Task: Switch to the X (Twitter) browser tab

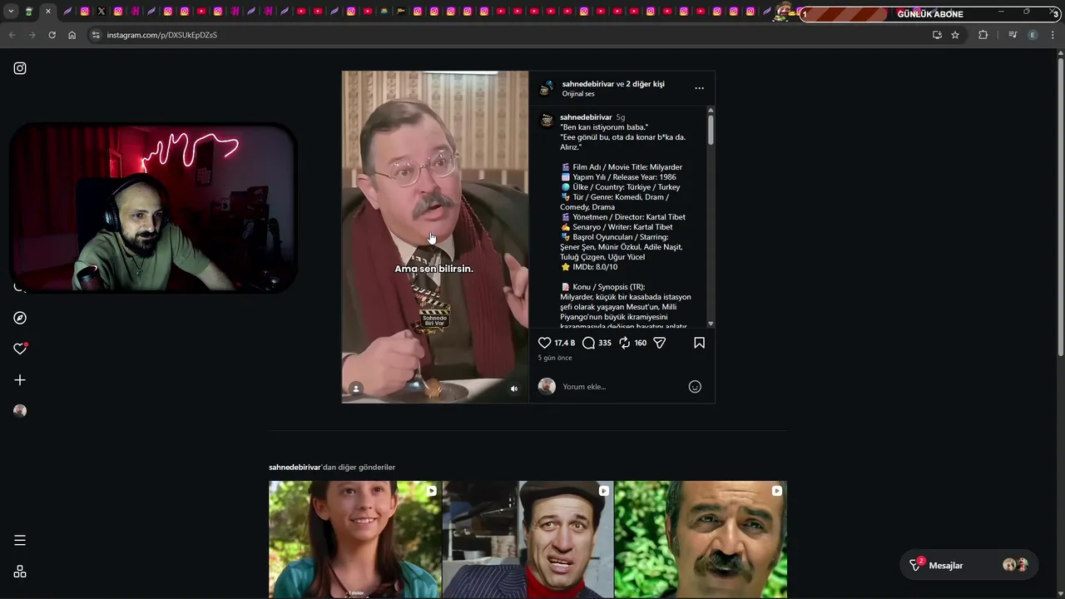Action: tap(102, 12)
